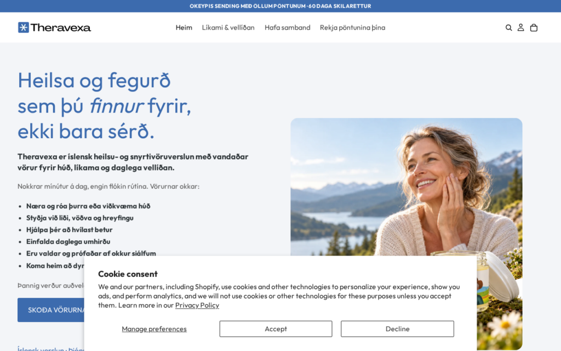Click the Theravexa logo
The image size is (561, 351).
54,27
